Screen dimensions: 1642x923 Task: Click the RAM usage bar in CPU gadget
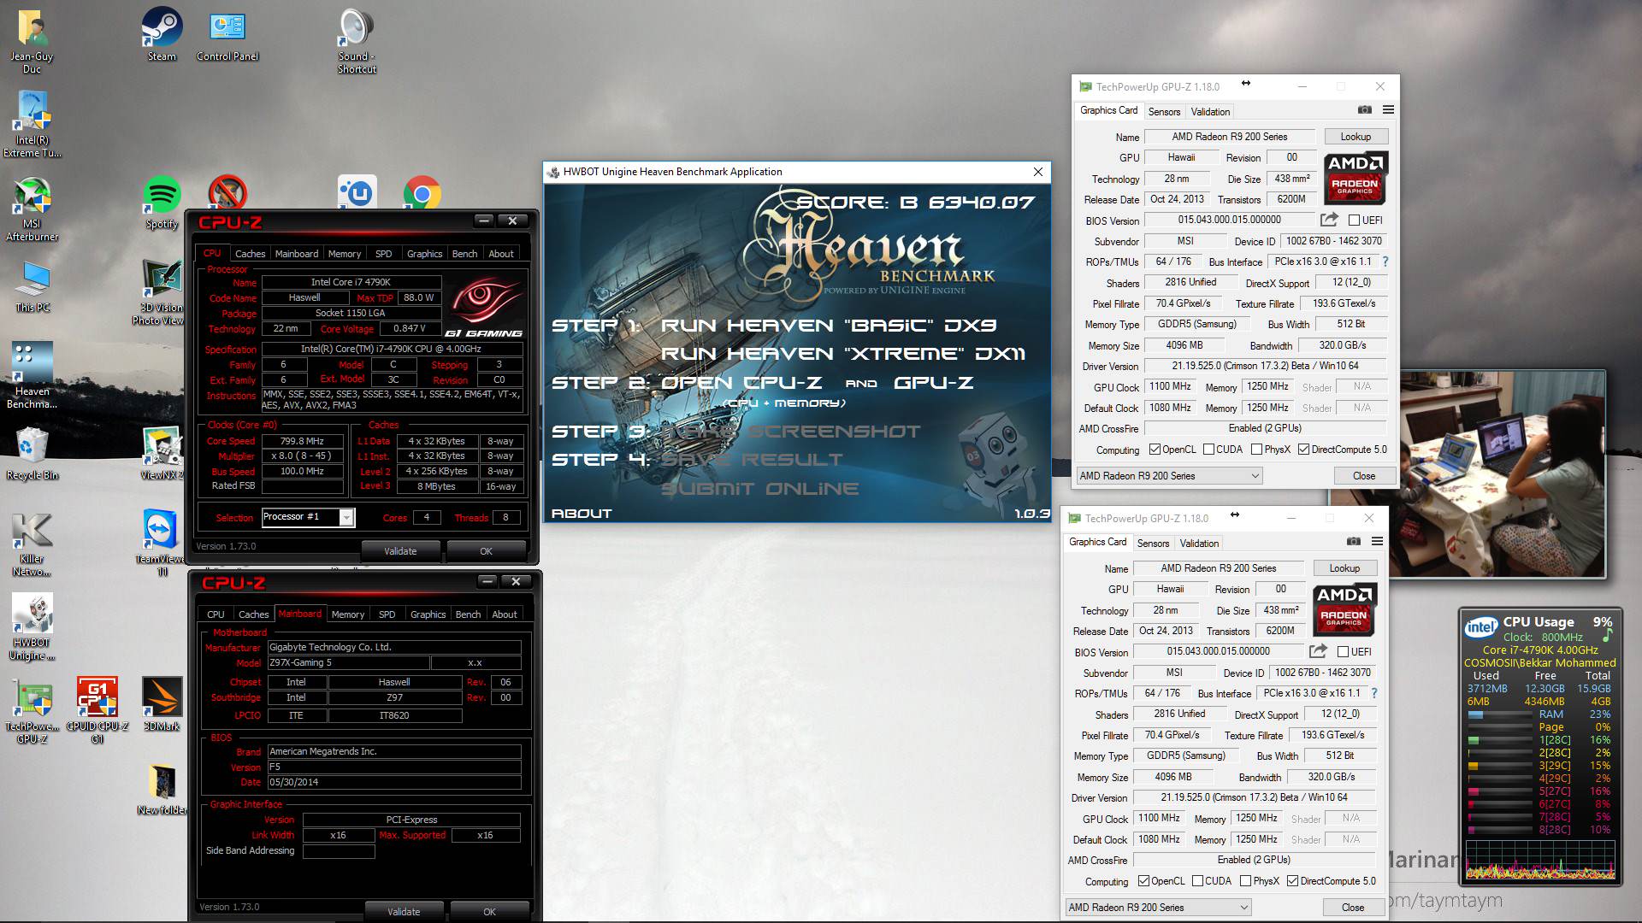click(x=1499, y=714)
